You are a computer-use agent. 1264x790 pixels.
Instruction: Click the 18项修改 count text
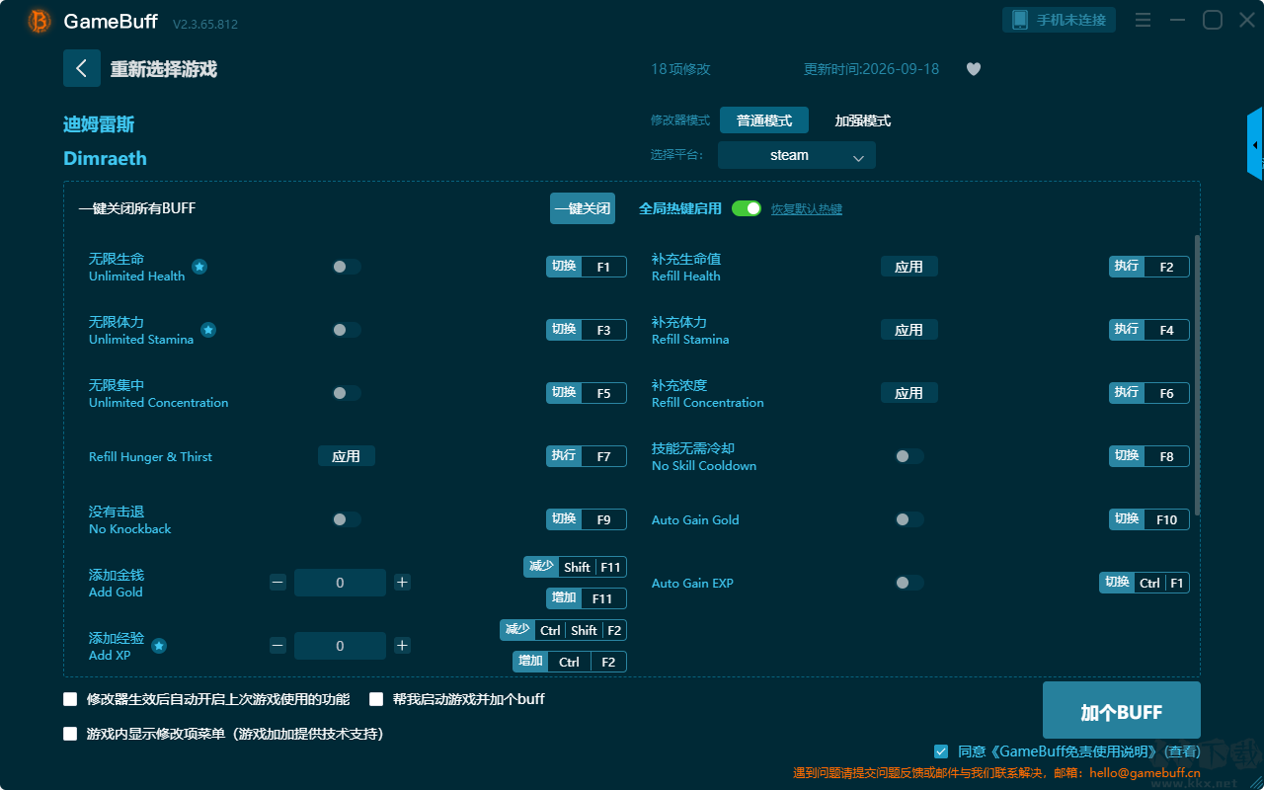[x=680, y=69]
